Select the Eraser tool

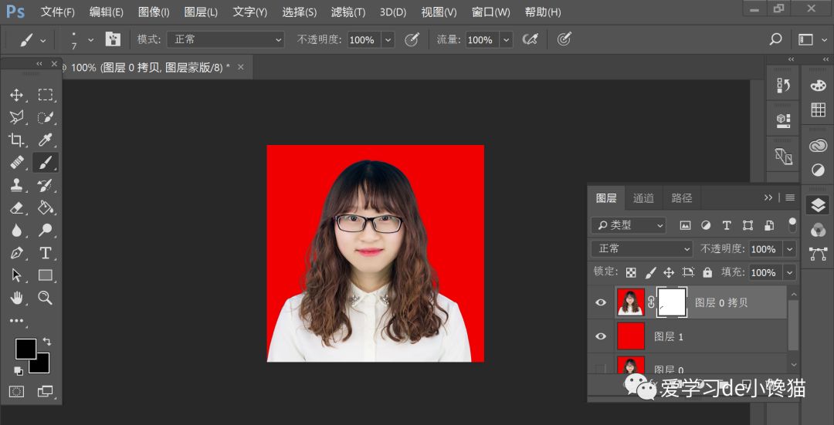(16, 207)
